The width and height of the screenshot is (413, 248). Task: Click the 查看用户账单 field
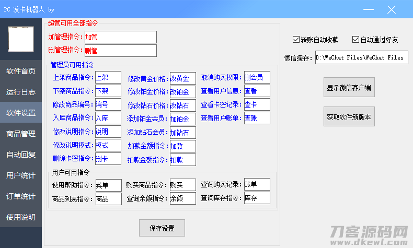257,118
